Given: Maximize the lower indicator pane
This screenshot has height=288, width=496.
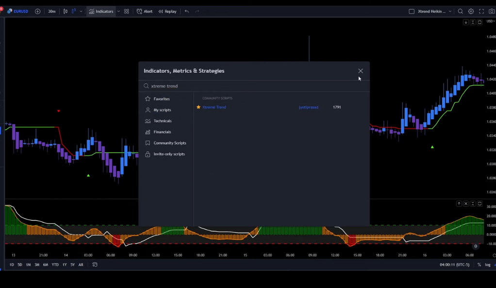Looking at the screenshot, I should coord(479,204).
